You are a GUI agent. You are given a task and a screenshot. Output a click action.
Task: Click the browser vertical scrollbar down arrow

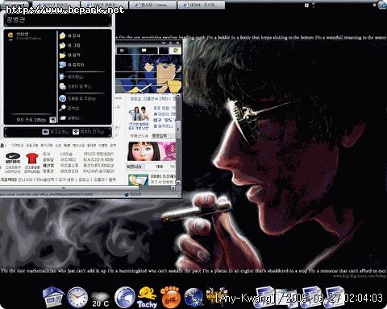point(178,183)
